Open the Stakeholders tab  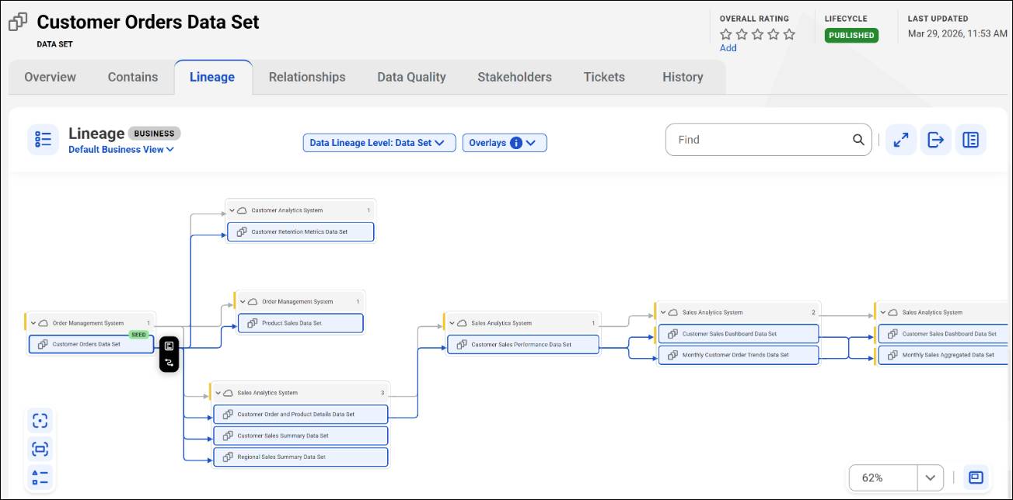tap(515, 77)
